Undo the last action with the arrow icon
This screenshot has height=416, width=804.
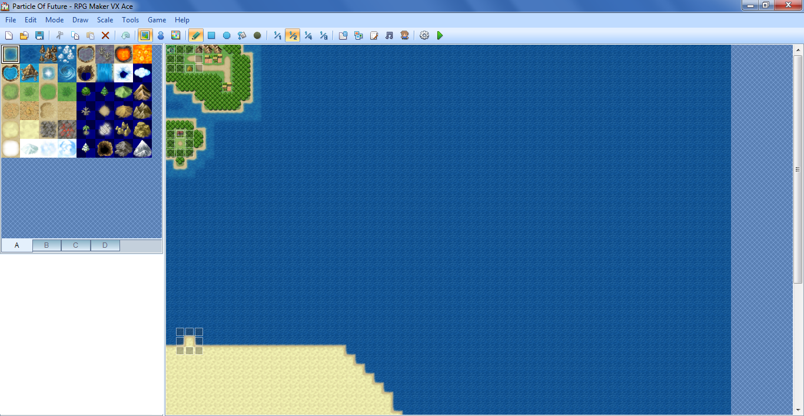pos(125,35)
